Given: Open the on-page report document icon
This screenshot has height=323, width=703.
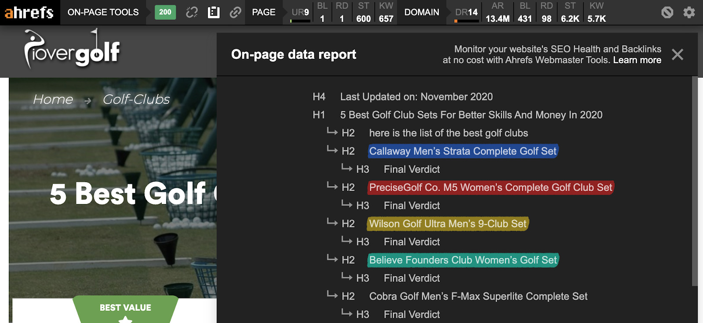Looking at the screenshot, I should click(214, 12).
